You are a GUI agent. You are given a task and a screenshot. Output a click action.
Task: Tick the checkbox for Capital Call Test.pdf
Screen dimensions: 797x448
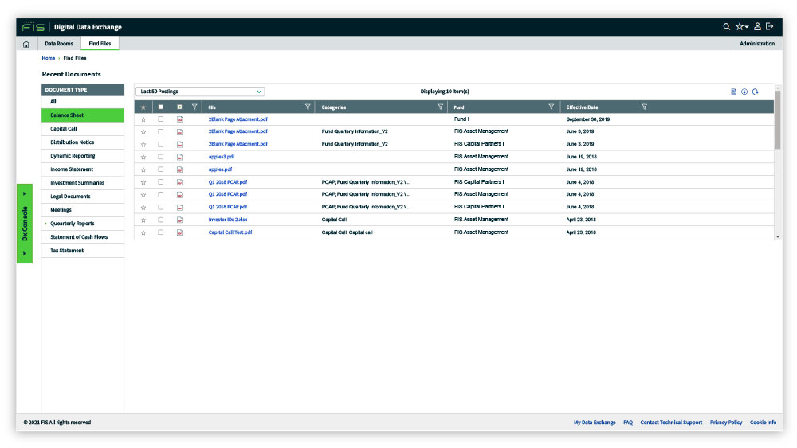161,232
